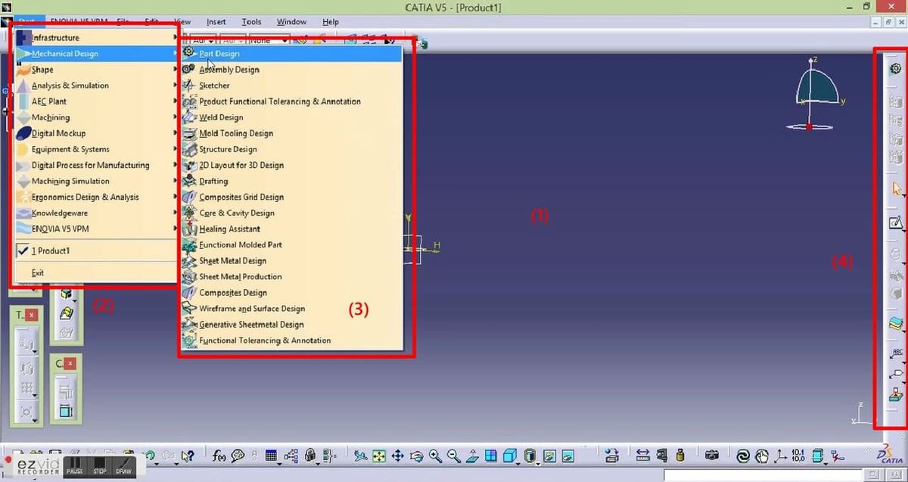908x482 pixels.
Task: Click the Assembly Design workbench gear icon
Action: tap(897, 69)
